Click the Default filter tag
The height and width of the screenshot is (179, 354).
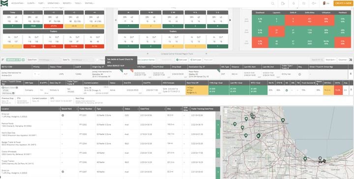[14, 60]
